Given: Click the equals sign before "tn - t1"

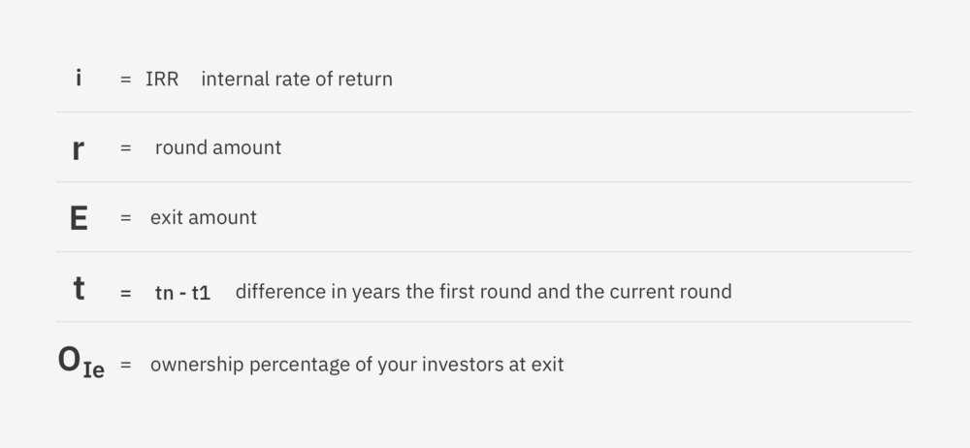Looking at the screenshot, I should 125,292.
